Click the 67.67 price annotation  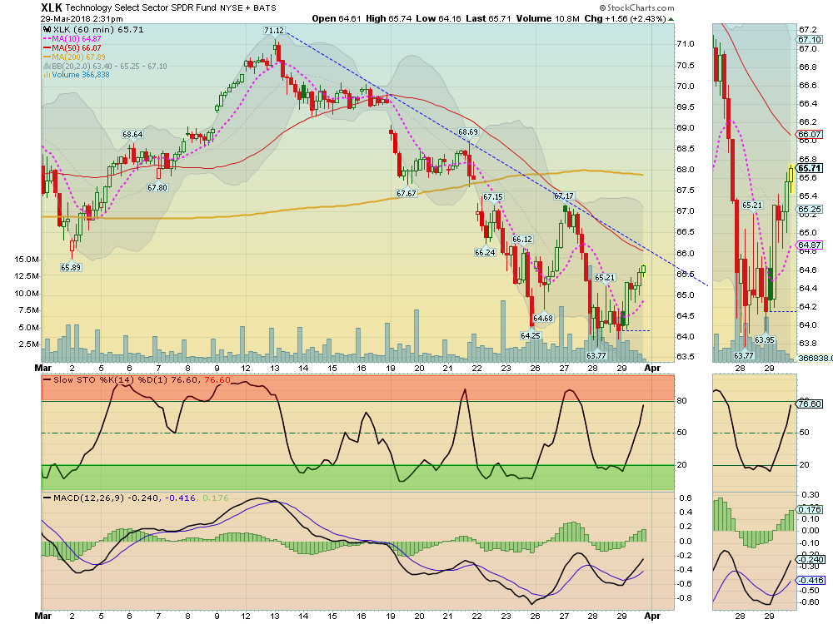(x=407, y=194)
